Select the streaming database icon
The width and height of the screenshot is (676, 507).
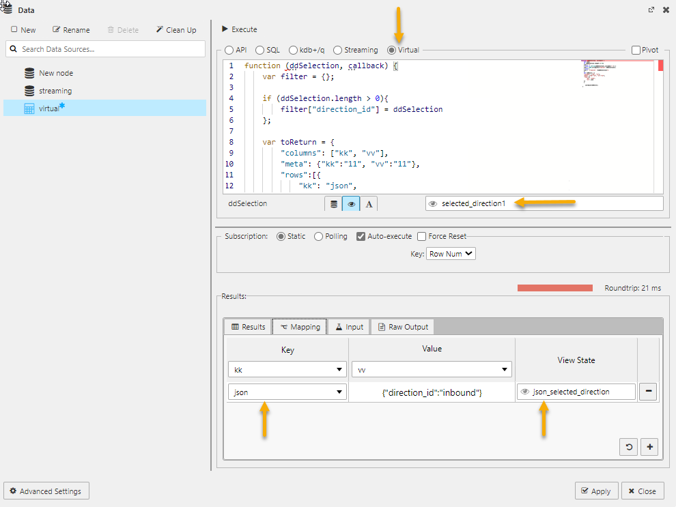tap(29, 91)
